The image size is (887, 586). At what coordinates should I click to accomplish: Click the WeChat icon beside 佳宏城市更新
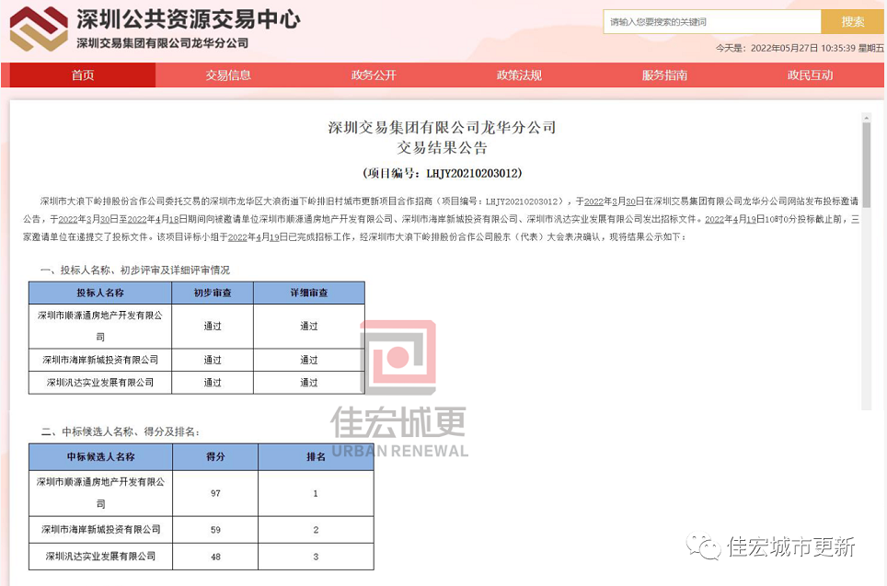point(707,547)
